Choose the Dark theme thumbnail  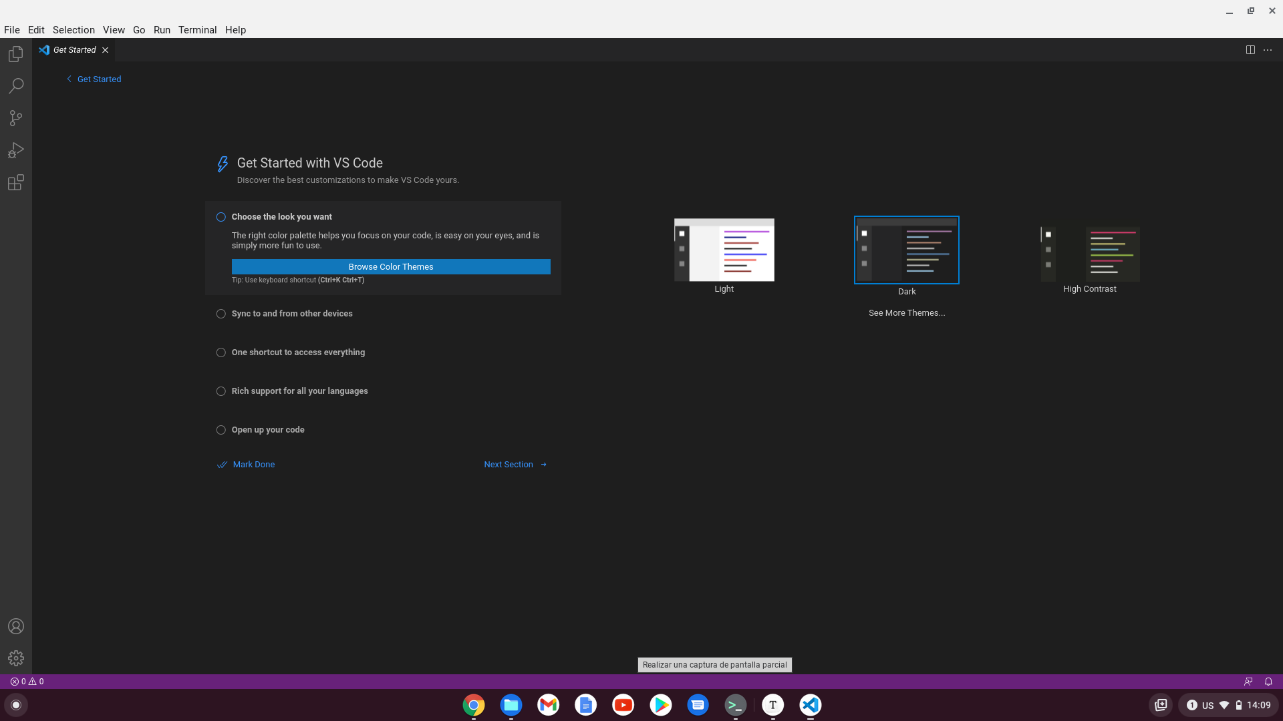(x=907, y=250)
